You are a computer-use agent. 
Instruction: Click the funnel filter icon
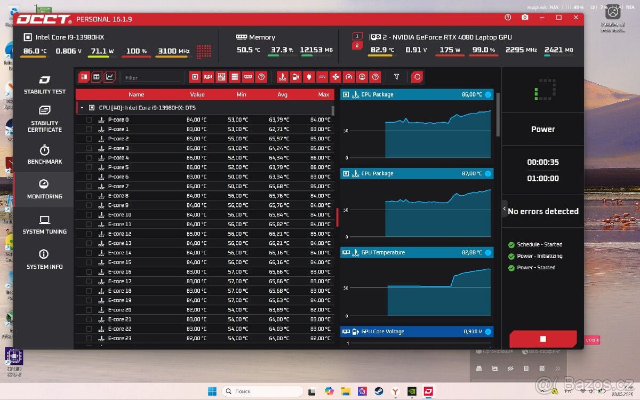tap(396, 77)
